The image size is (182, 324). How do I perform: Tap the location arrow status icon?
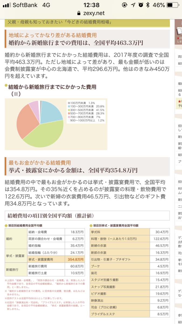pos(133,5)
